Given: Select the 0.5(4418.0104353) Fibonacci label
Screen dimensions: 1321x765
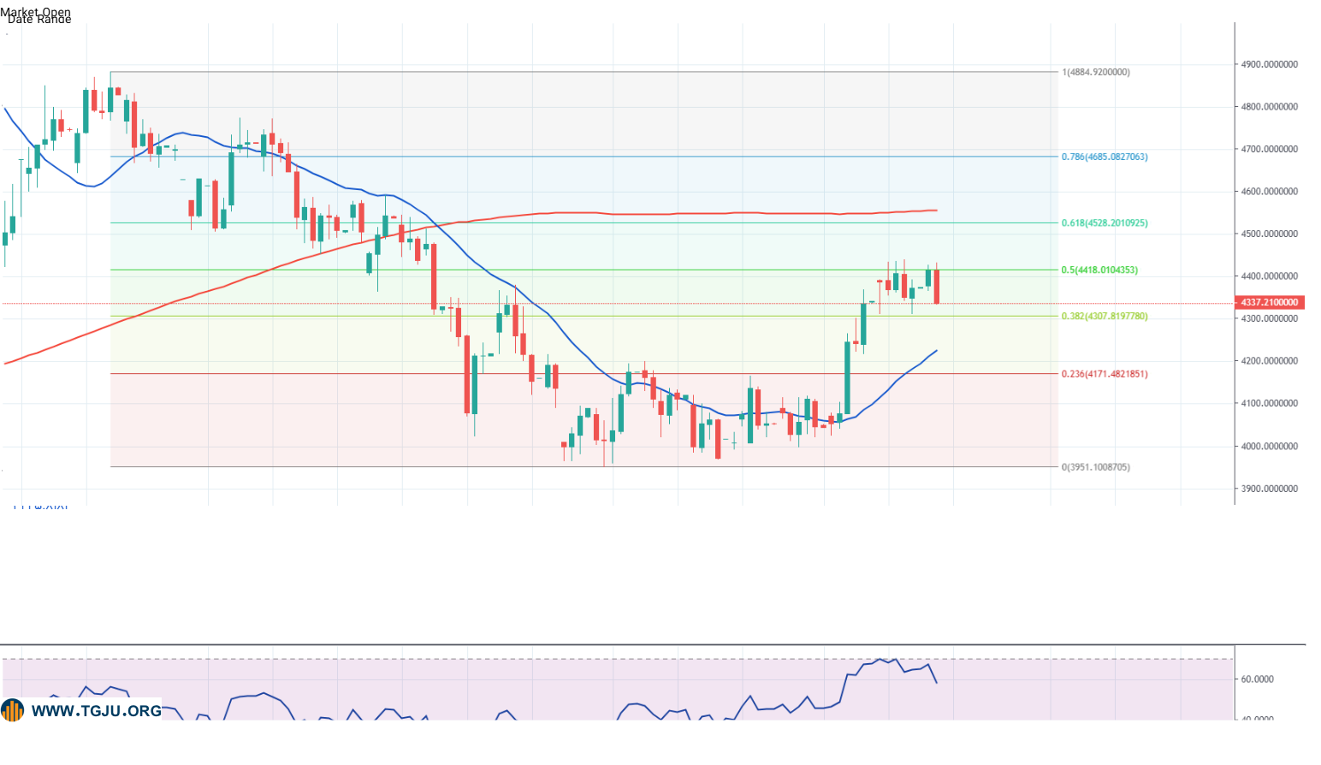Looking at the screenshot, I should point(1099,270).
